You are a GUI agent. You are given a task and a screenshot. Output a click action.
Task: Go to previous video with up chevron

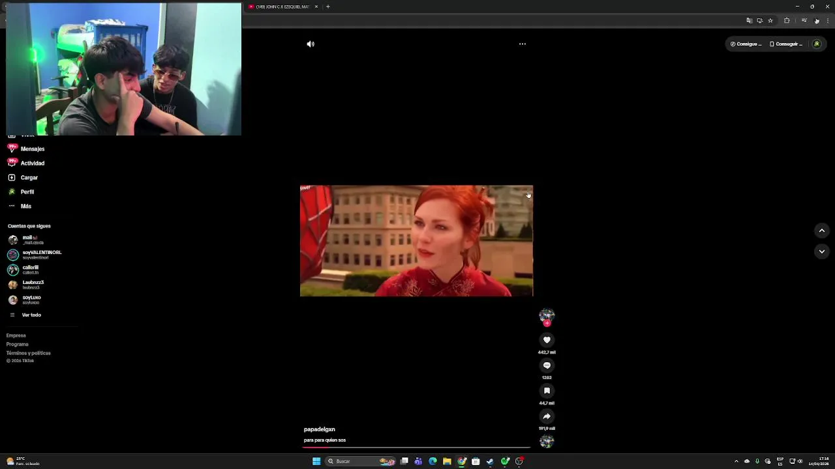point(822,231)
